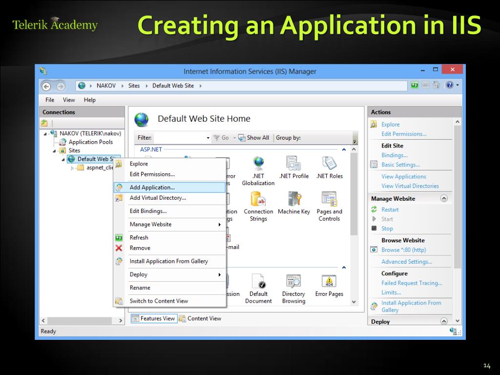This screenshot has height=375, width=500.
Task: Click the Bindings... link in Actions
Action: [395, 155]
